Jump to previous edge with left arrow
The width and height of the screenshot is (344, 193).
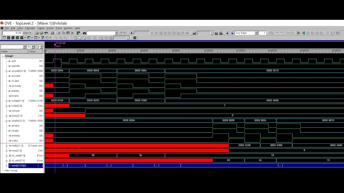pos(227,33)
